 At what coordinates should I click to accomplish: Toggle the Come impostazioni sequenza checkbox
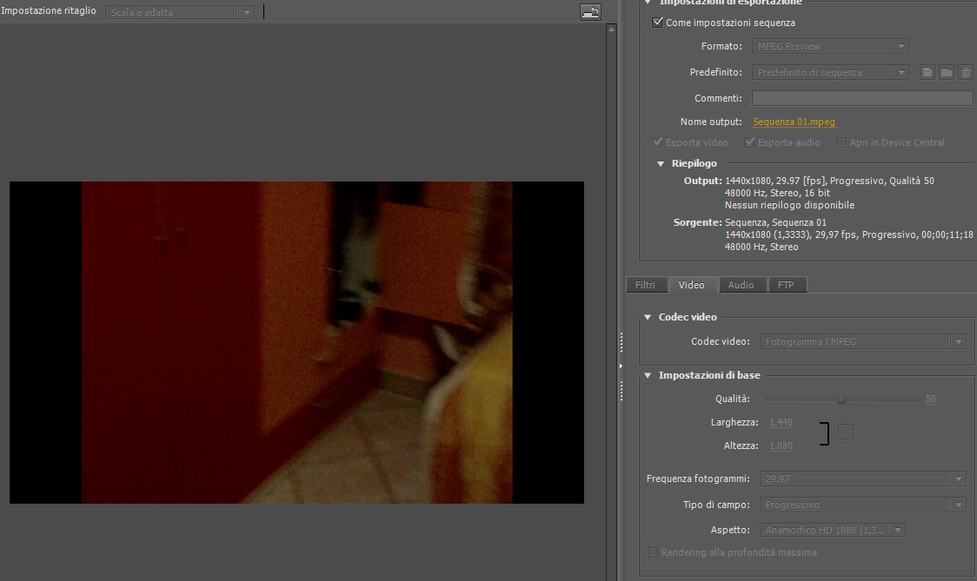click(x=657, y=23)
